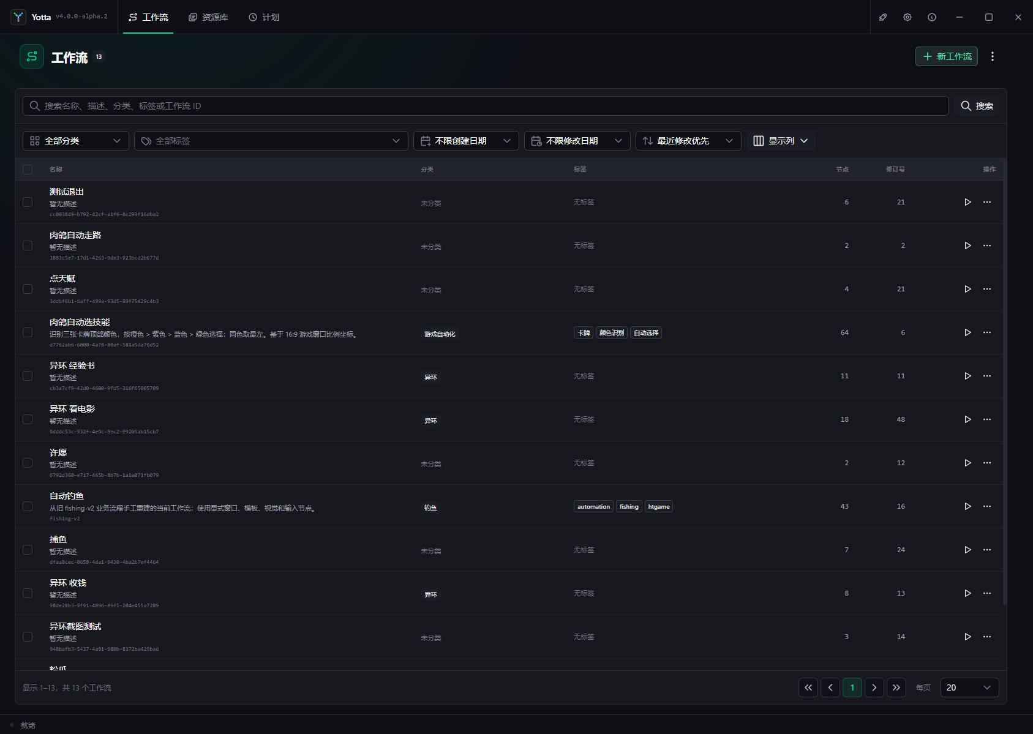This screenshot has width=1033, height=734.
Task: Click the green workflow icon beside the 工作流 heading
Action: [32, 56]
